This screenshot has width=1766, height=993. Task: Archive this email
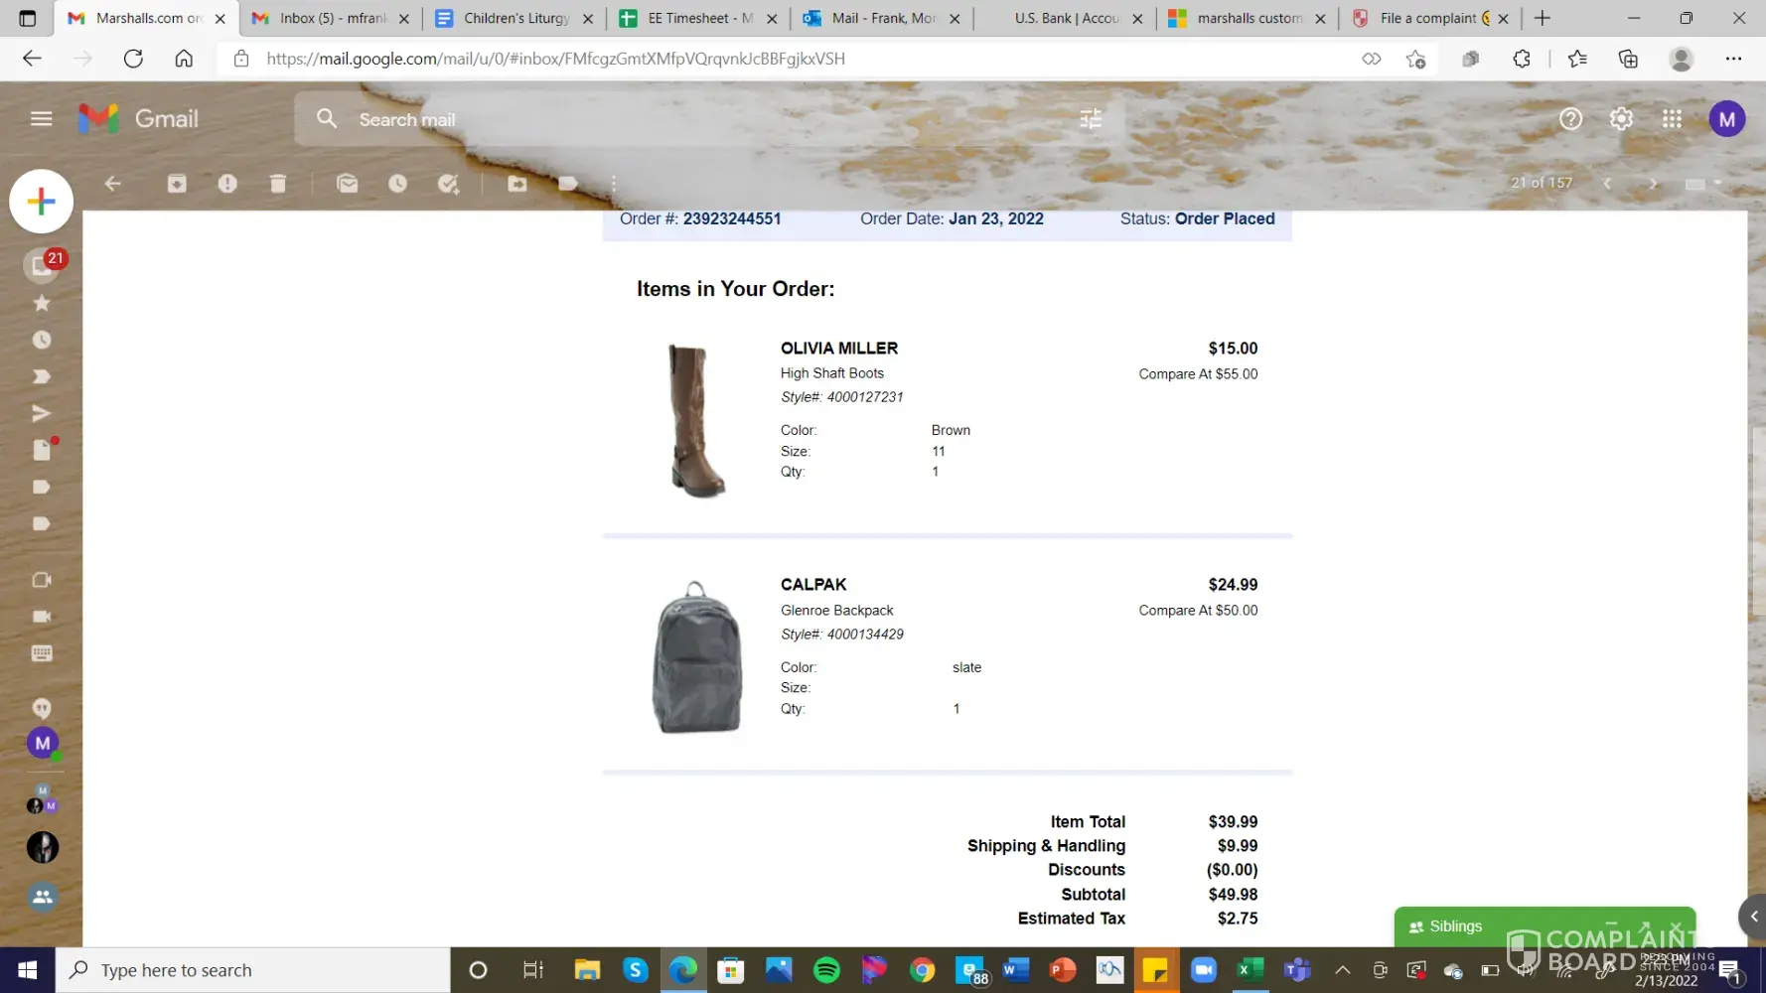[x=177, y=184]
